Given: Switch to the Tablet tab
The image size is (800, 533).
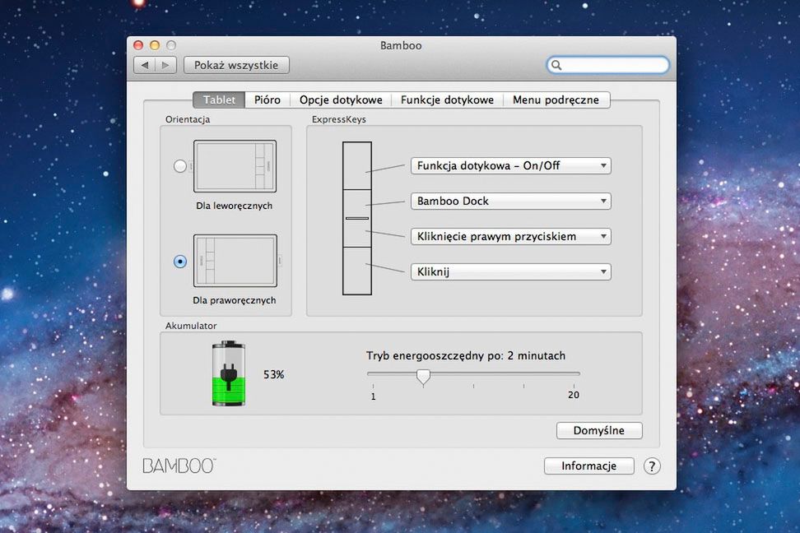Looking at the screenshot, I should click(220, 100).
